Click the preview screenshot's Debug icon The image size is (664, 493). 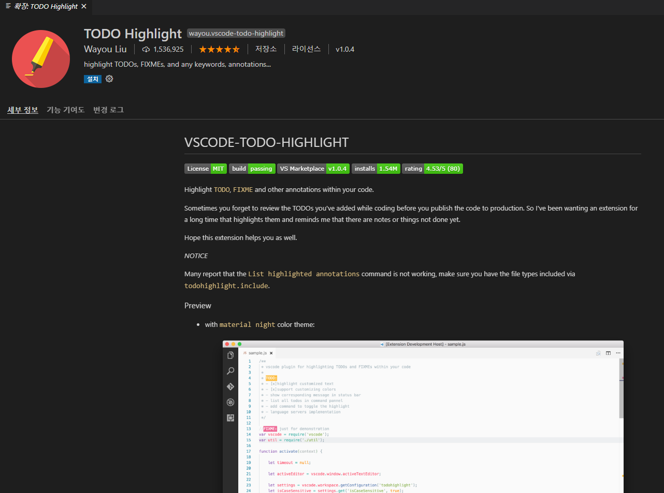click(230, 402)
